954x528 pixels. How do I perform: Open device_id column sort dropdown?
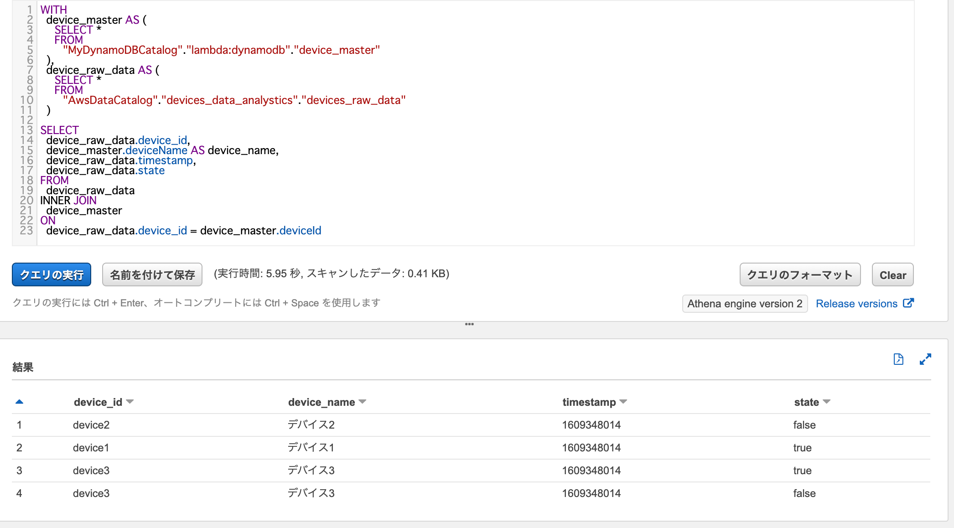pos(130,402)
